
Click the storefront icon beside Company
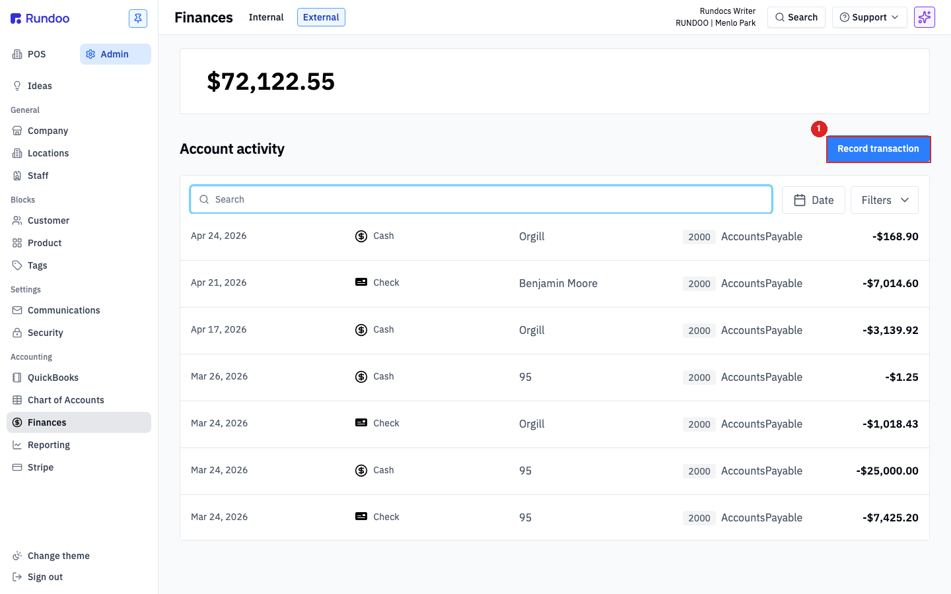[x=17, y=131]
